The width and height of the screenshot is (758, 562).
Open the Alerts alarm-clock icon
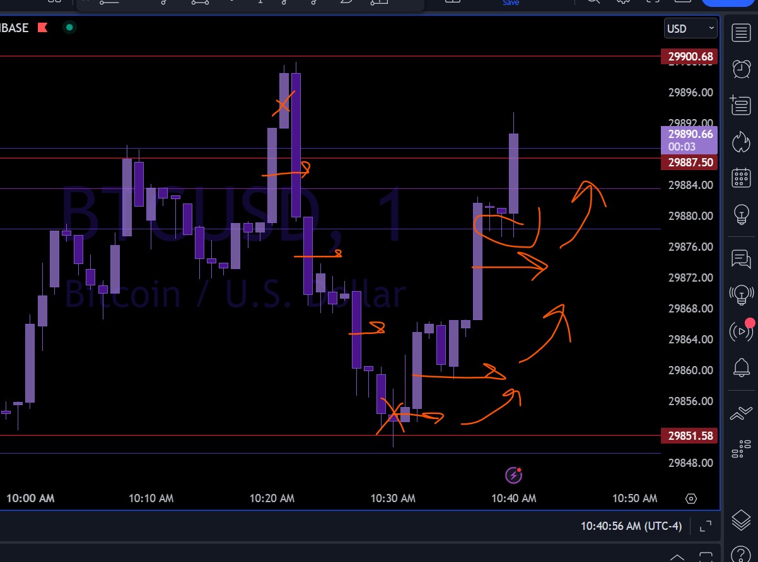[741, 68]
